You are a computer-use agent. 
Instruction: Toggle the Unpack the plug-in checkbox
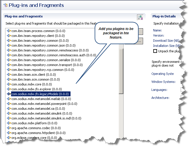(x=155, y=51)
